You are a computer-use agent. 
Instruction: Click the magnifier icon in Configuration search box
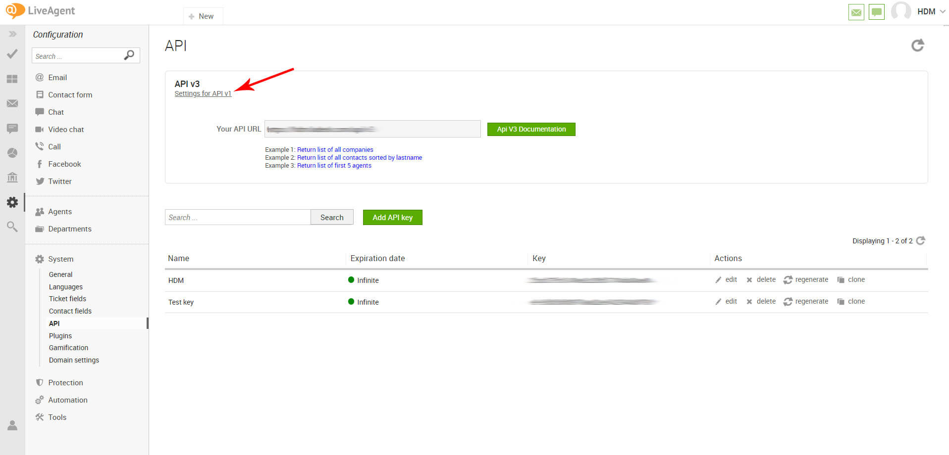[129, 55]
